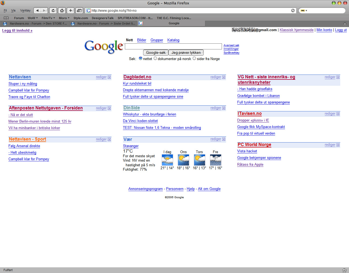This screenshot has height=273, width=349.
Task: Reload the page with the refresh button
Action: pyautogui.click(x=53, y=10)
